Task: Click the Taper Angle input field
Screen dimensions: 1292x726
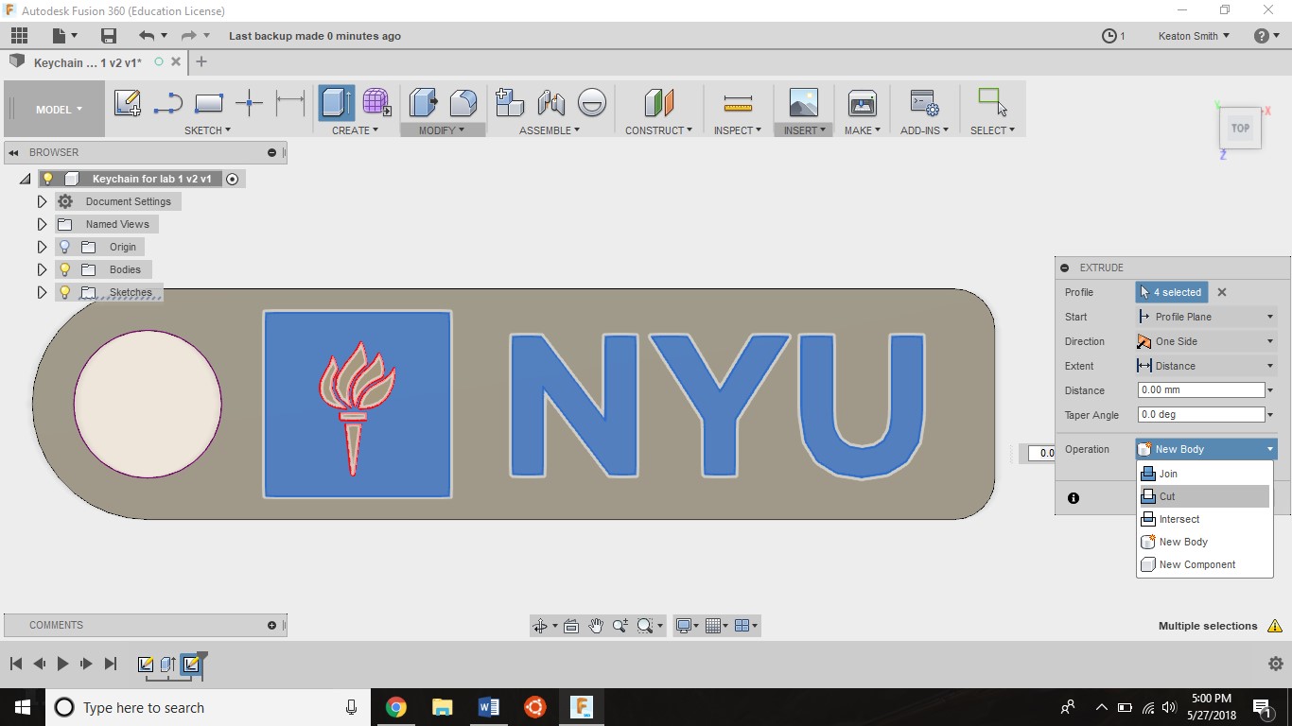Action: (x=1201, y=414)
